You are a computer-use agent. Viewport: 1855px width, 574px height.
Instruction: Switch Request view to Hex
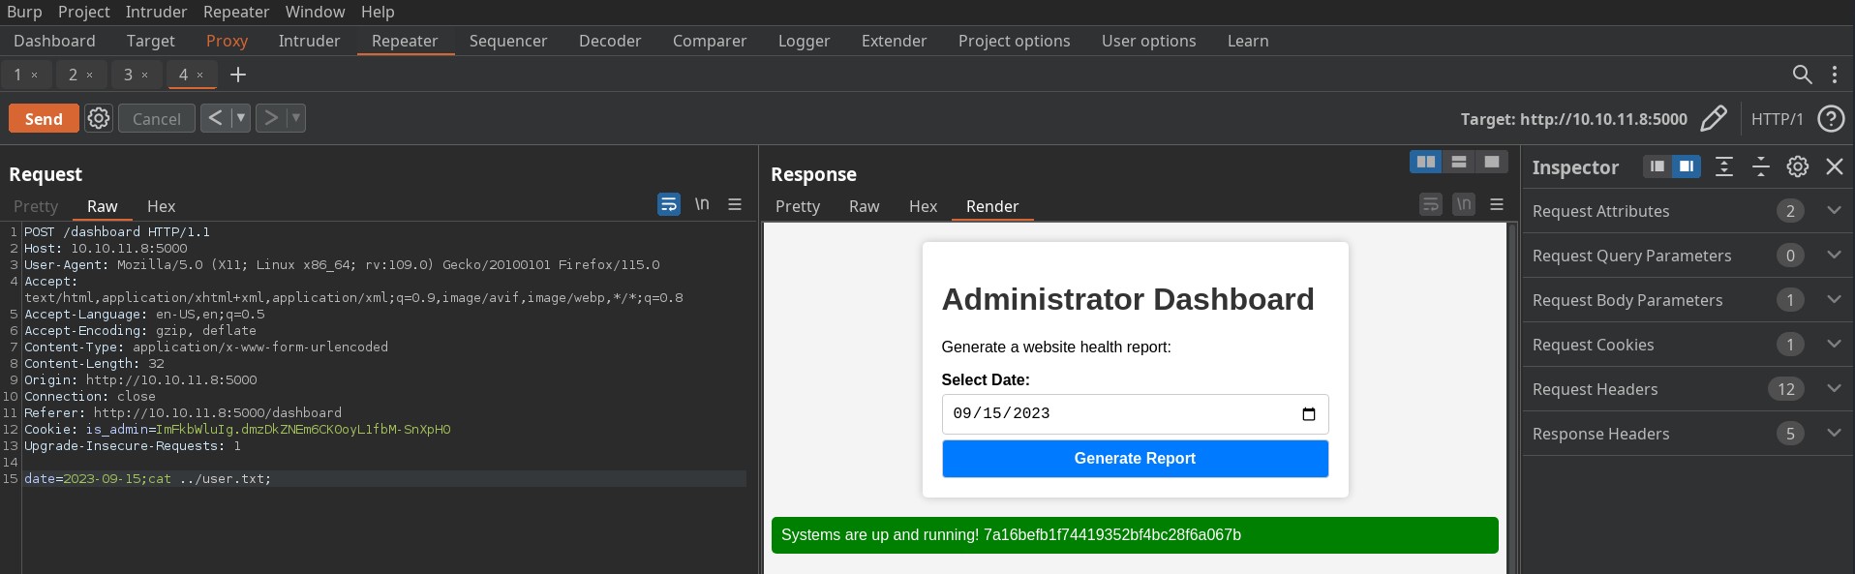point(161,206)
